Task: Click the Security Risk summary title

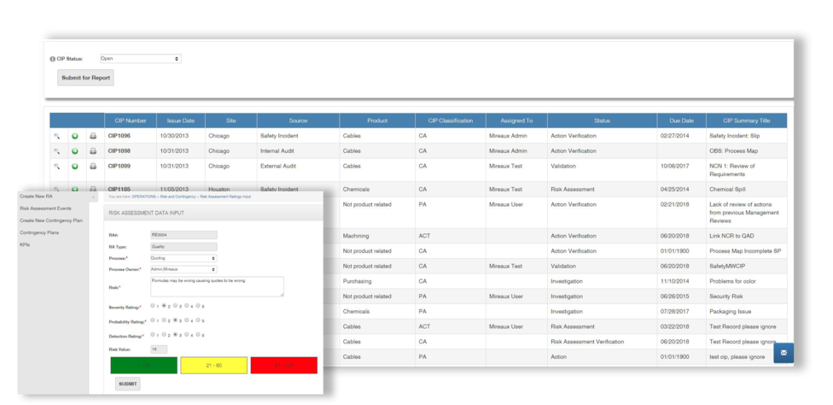Action: (726, 296)
